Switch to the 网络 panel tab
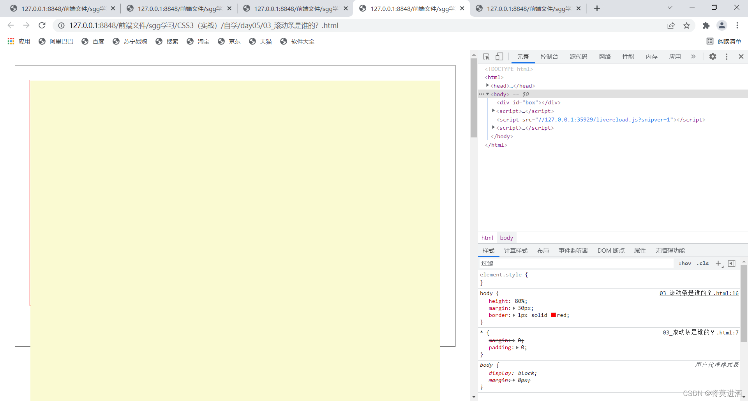 tap(605, 57)
